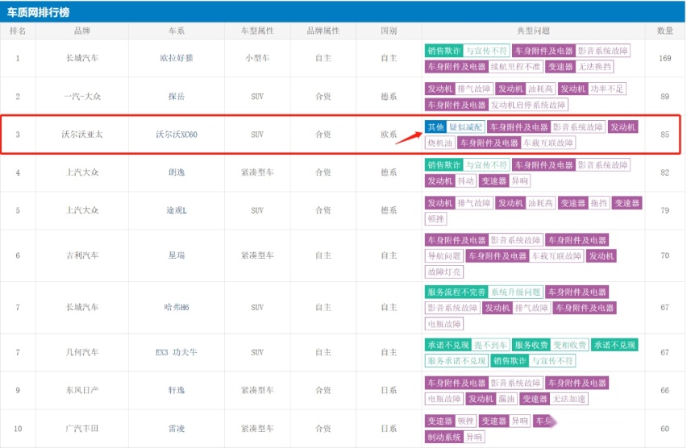Click the 续航里程不准 tag for 欧拉好猫

(x=515, y=67)
